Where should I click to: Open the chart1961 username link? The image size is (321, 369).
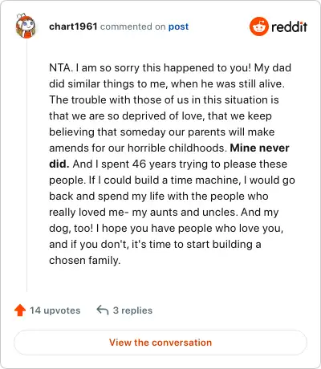73,26
